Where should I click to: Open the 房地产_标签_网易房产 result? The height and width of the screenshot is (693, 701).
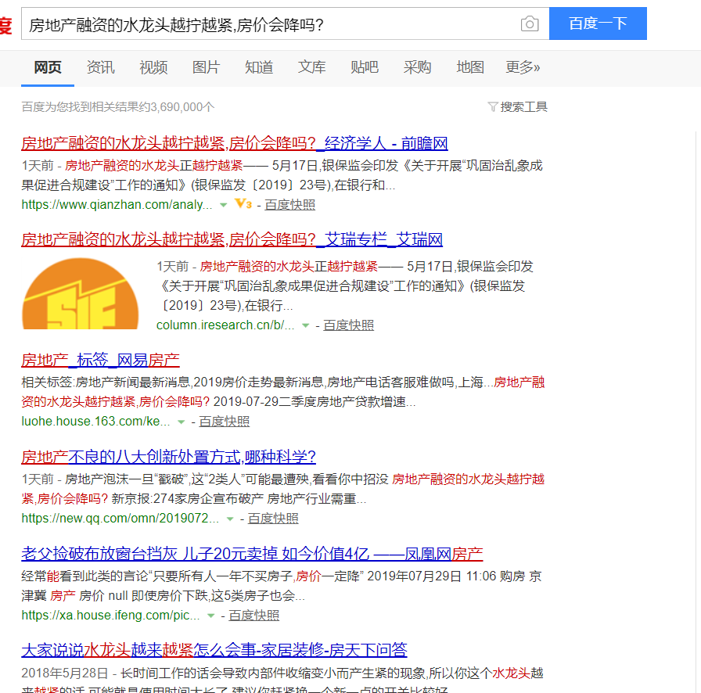[x=101, y=360]
